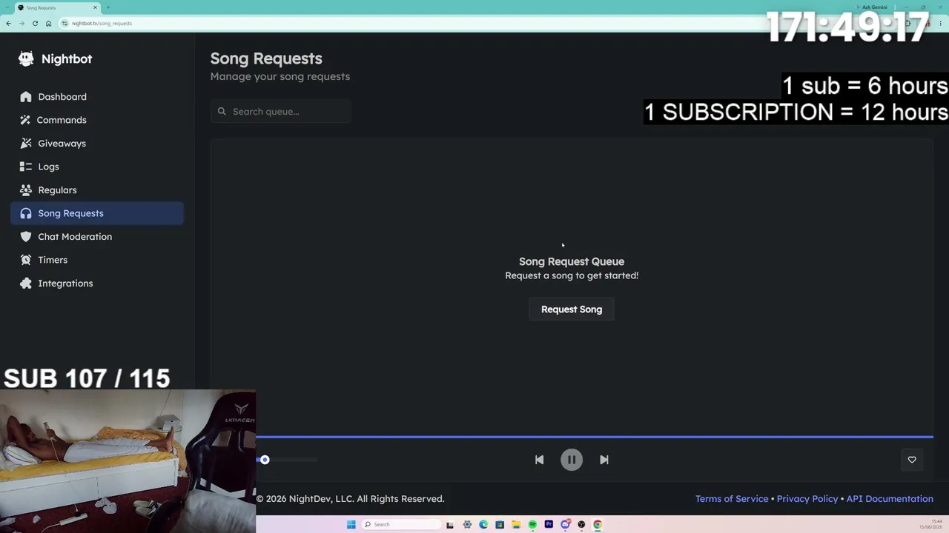Select the Song Requests browser tab
Viewport: 949px width, 533px height.
click(x=58, y=7)
